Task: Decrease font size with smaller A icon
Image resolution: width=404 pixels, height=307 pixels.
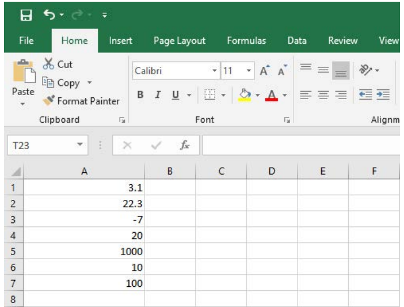Action: point(283,70)
